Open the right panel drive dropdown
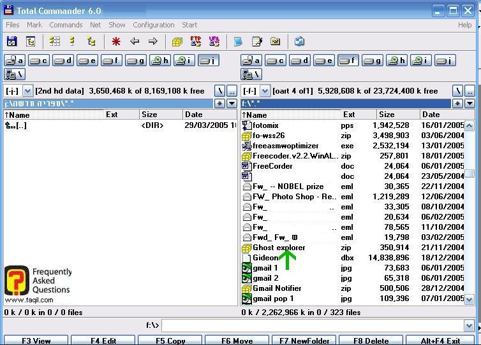The height and width of the screenshot is (345, 481). click(265, 91)
